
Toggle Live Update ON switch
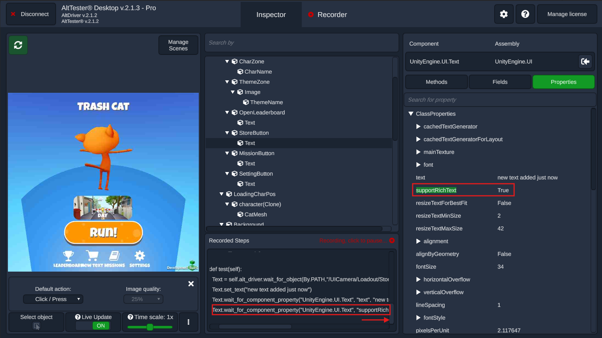click(100, 326)
